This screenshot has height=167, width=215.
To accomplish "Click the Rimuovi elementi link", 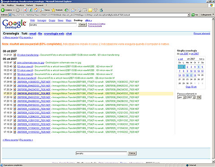I will click(202, 33).
